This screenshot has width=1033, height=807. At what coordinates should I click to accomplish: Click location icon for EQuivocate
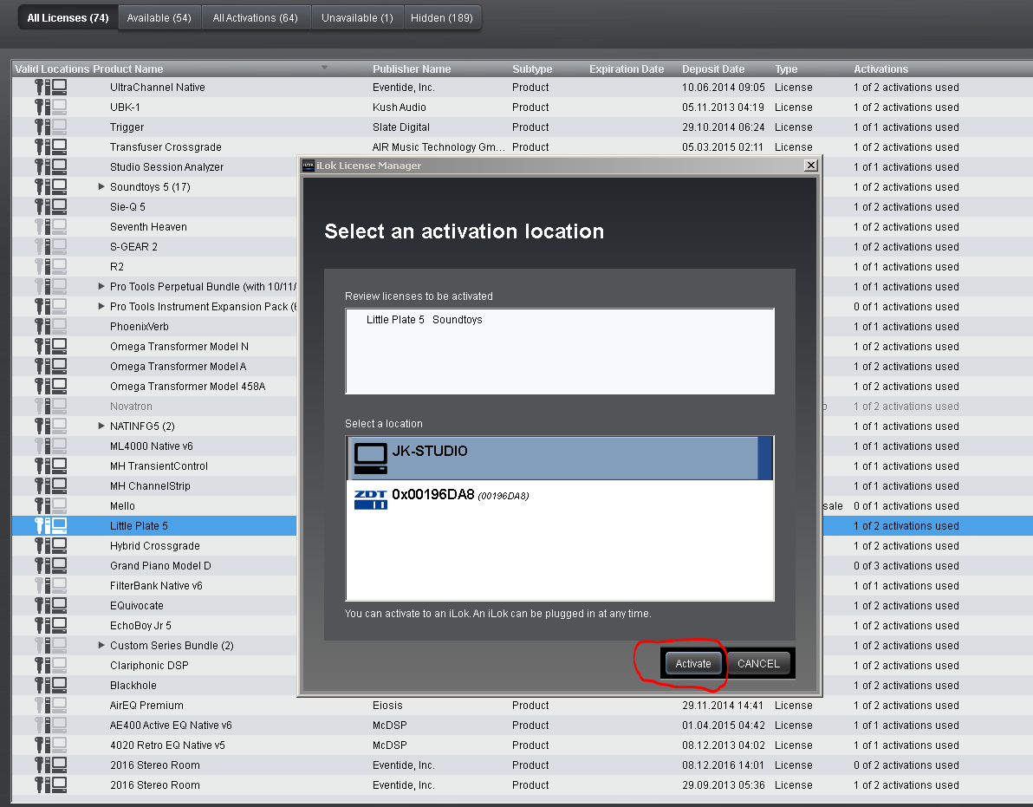[x=51, y=605]
